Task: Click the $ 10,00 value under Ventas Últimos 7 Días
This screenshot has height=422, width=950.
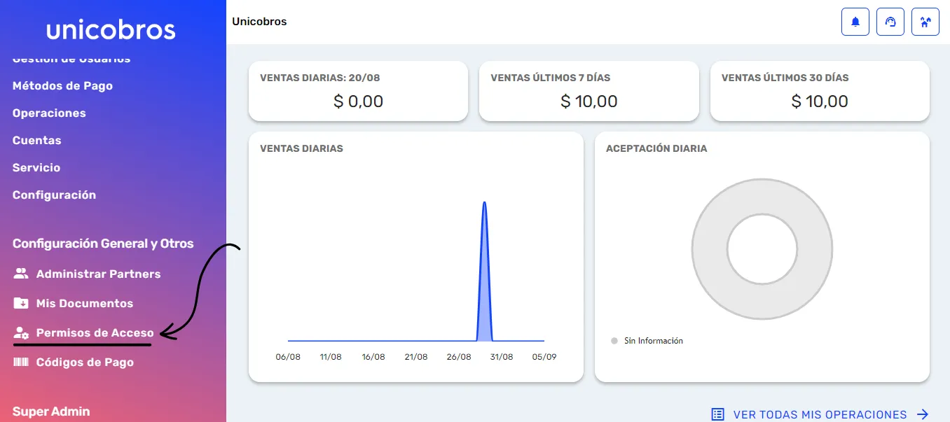Action: click(x=589, y=101)
